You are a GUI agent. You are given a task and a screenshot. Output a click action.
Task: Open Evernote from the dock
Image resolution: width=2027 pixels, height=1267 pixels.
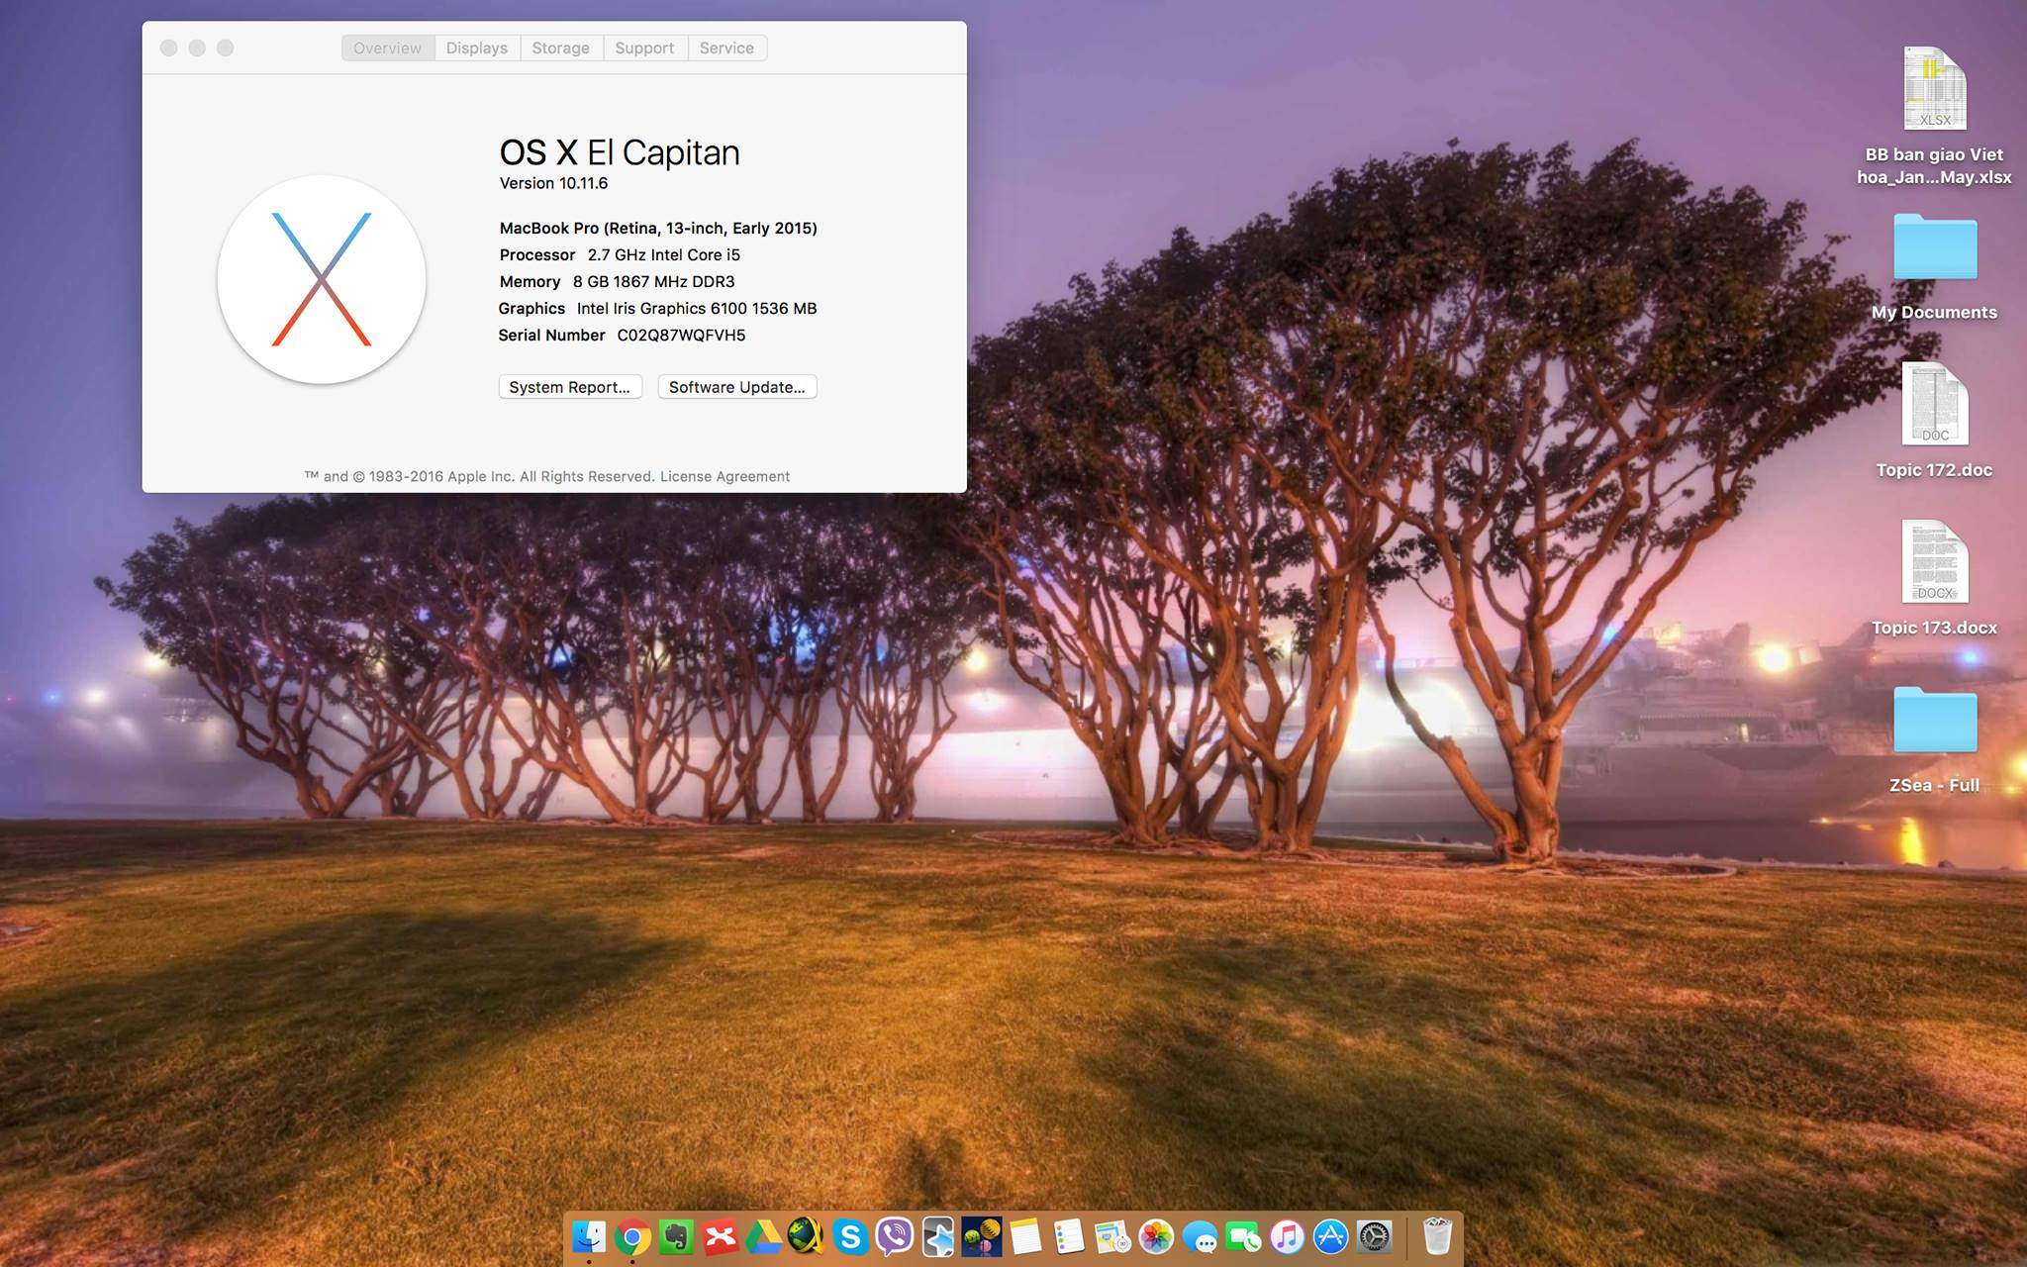[676, 1236]
